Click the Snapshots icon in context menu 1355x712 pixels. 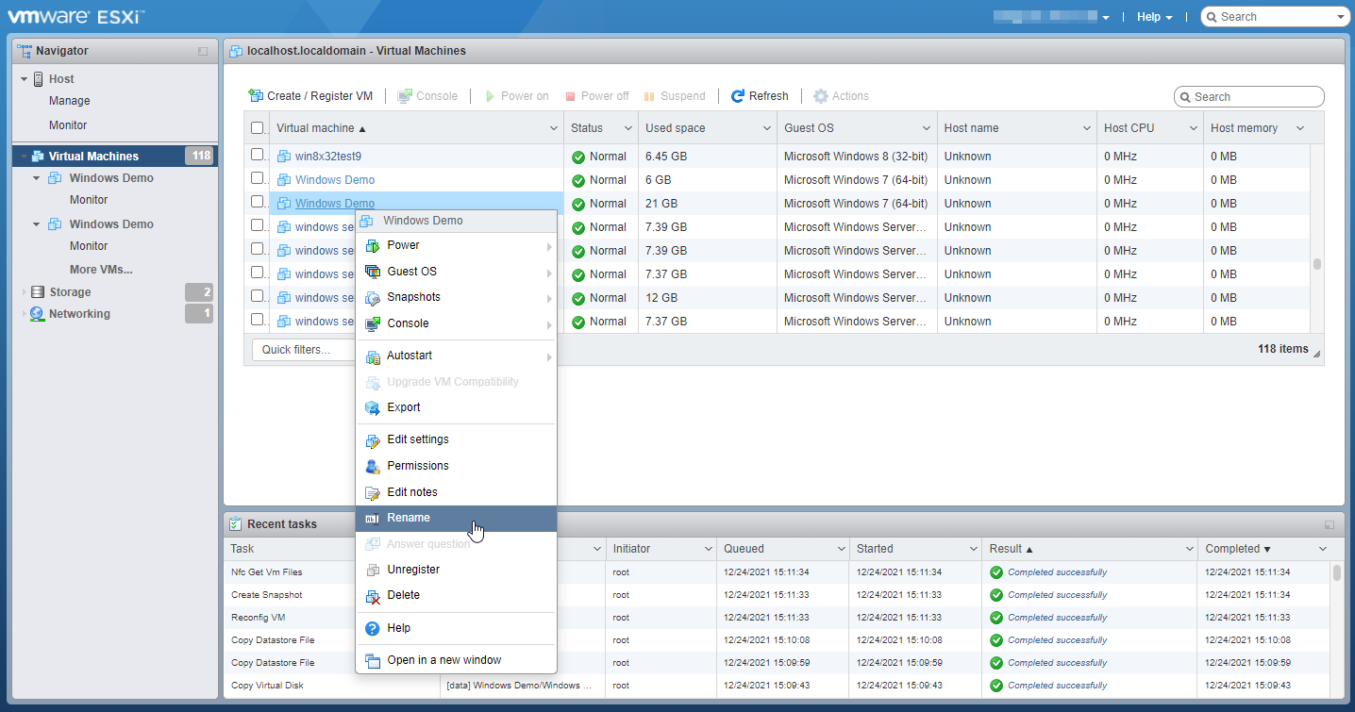point(373,298)
